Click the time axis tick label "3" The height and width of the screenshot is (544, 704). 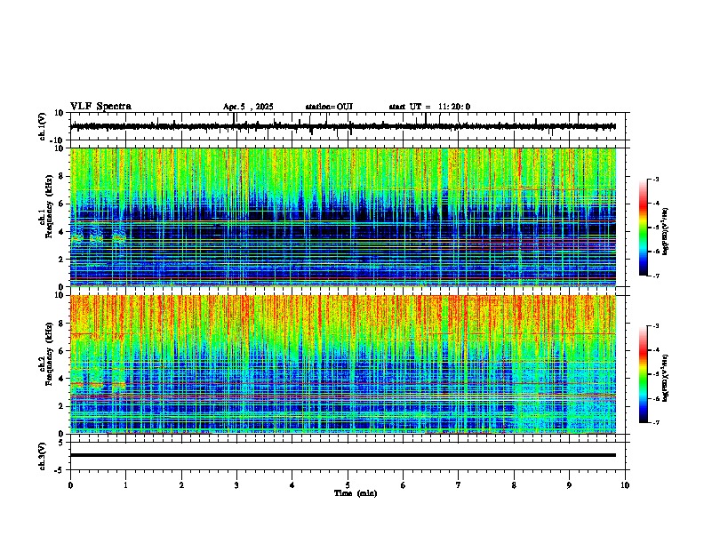(x=236, y=485)
